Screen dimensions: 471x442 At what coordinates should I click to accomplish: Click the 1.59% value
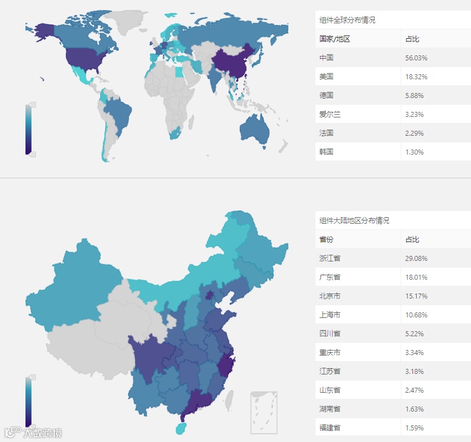(414, 428)
